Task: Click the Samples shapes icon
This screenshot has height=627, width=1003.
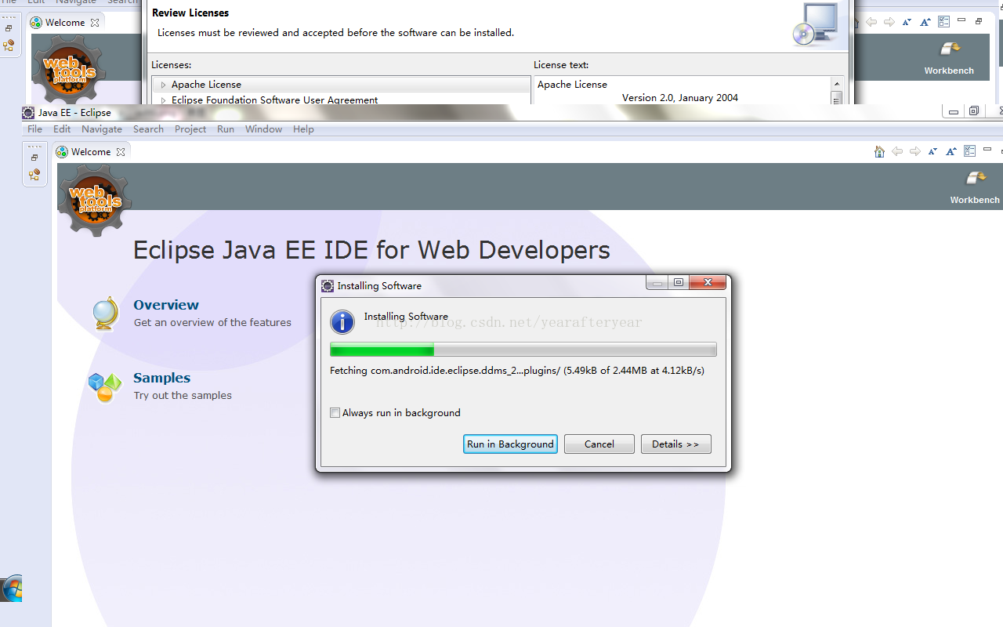Action: tap(105, 386)
